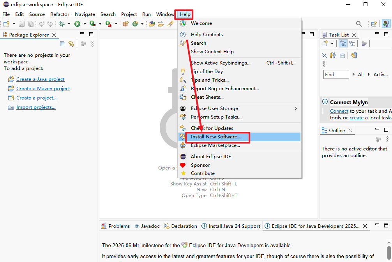This screenshot has width=392, height=262.
Task: Select Eclipse Marketplace... from Help menu
Action: click(x=215, y=145)
